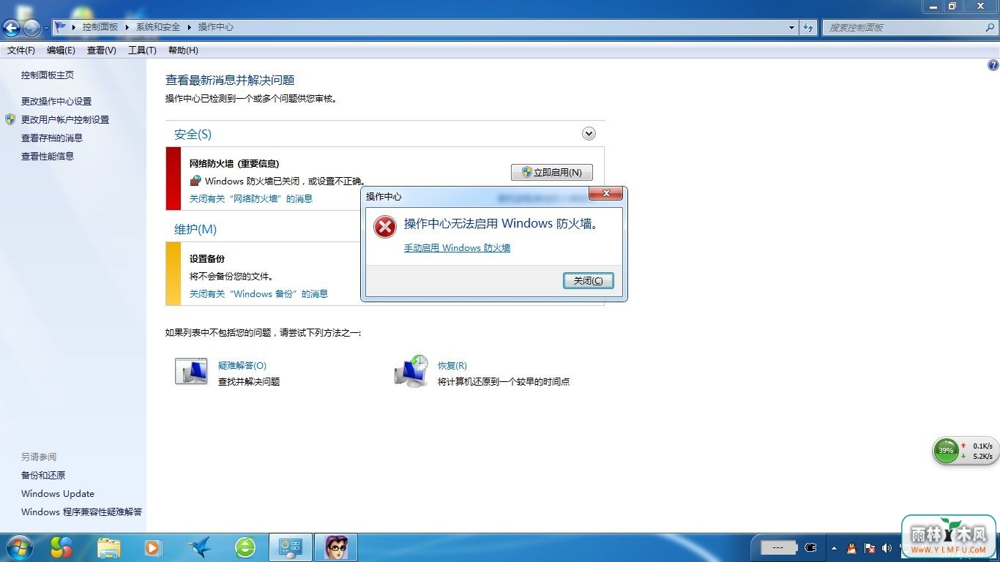The image size is (1000, 562).
Task: Click the Action Center flag tray icon
Action: 870,547
